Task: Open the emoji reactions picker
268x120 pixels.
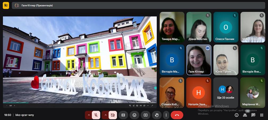Action: [134, 115]
